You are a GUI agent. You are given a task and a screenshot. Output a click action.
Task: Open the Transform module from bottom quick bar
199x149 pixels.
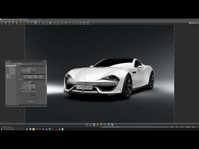pos(90,125)
